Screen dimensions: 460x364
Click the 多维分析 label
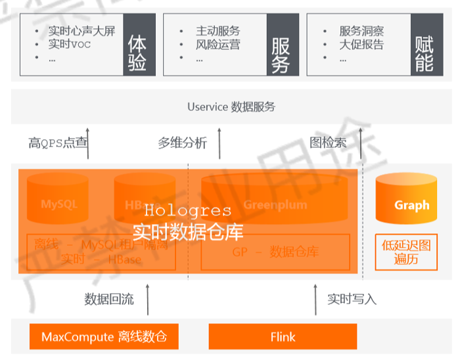click(x=183, y=143)
